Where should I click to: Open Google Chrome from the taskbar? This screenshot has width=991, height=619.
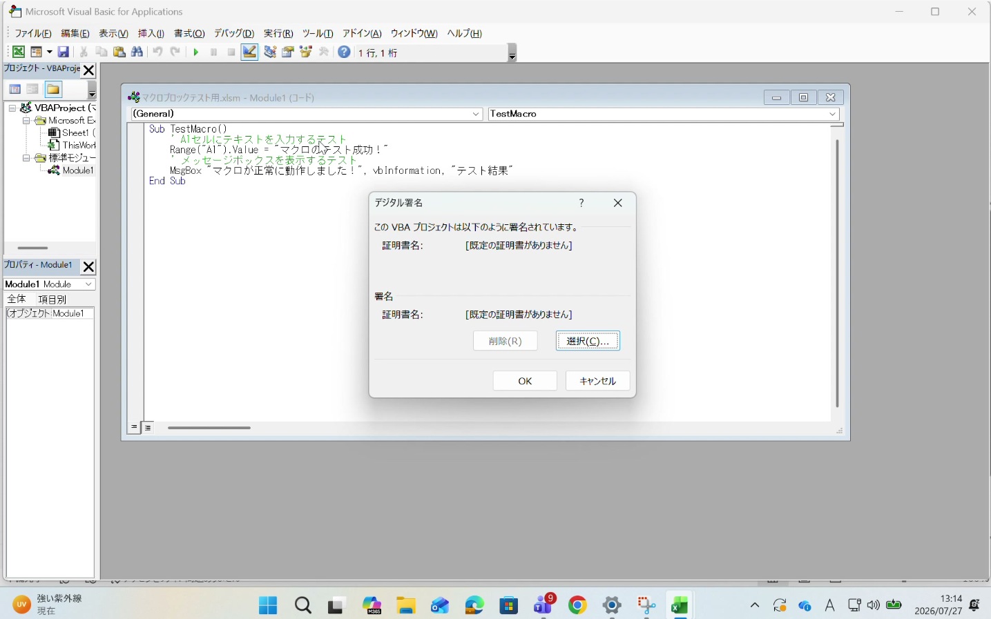(577, 605)
